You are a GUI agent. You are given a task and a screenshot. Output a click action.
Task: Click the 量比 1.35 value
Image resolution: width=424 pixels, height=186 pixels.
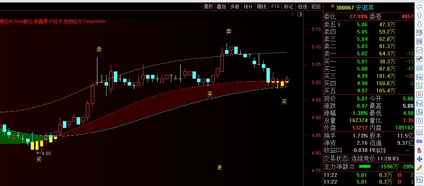pos(408,120)
